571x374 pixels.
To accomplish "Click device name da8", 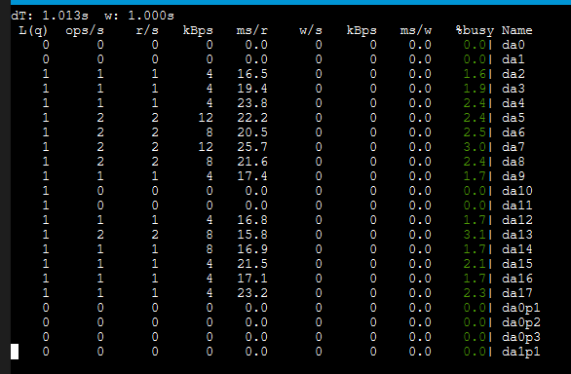I will pyautogui.click(x=514, y=162).
